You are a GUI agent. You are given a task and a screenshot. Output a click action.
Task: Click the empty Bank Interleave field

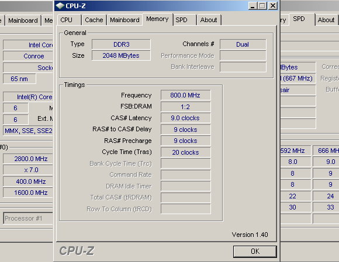pyautogui.click(x=243, y=67)
